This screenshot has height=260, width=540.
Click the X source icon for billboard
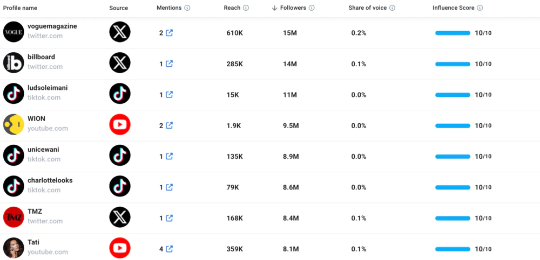click(x=120, y=63)
